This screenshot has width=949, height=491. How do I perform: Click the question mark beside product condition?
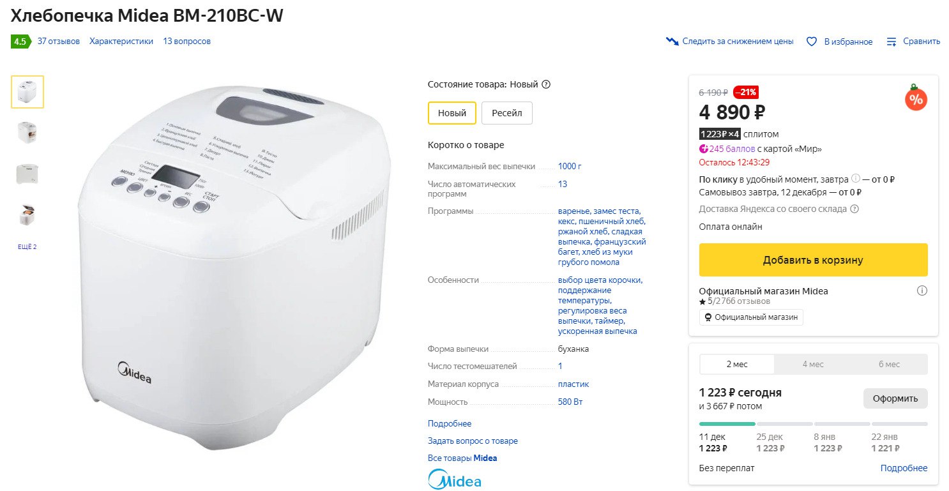tap(546, 84)
